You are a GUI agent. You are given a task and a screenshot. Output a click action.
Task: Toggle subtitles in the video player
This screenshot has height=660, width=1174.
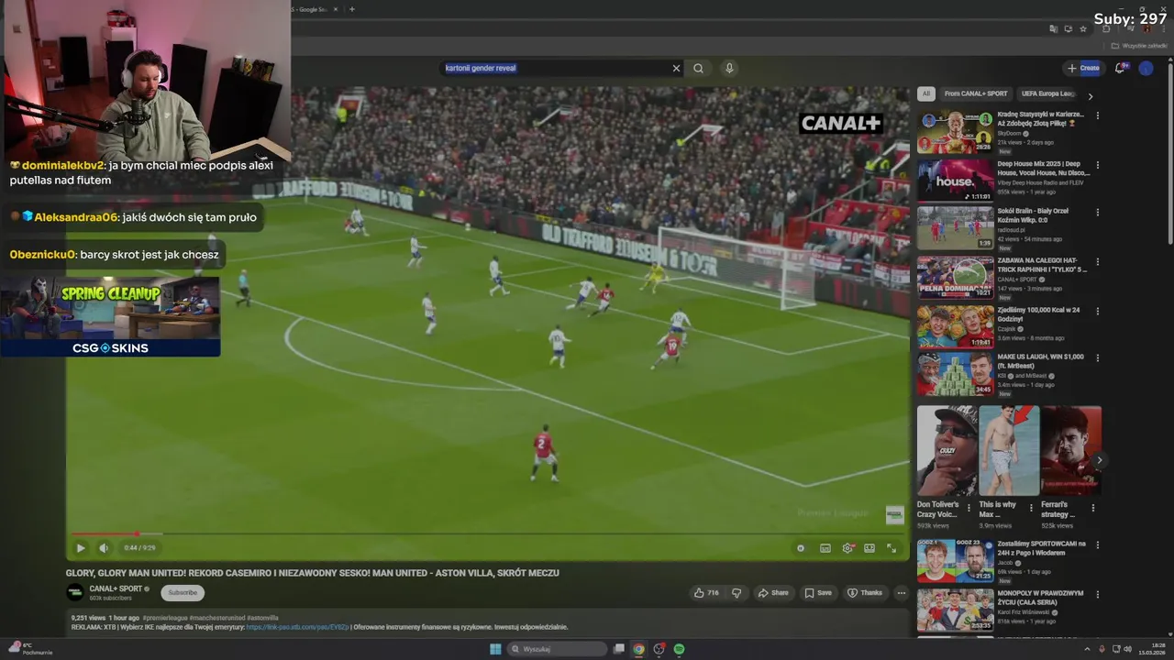click(x=825, y=548)
